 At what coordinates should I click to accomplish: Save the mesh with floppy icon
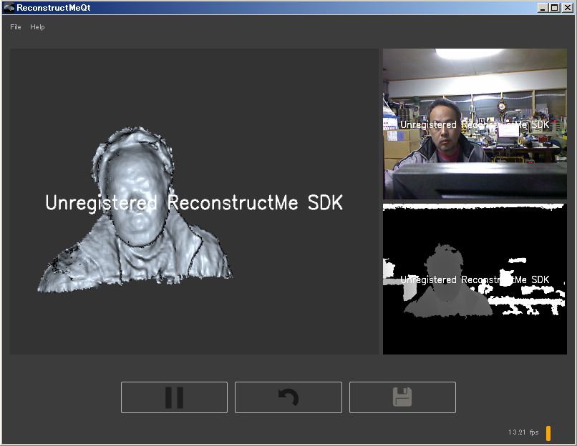[402, 397]
